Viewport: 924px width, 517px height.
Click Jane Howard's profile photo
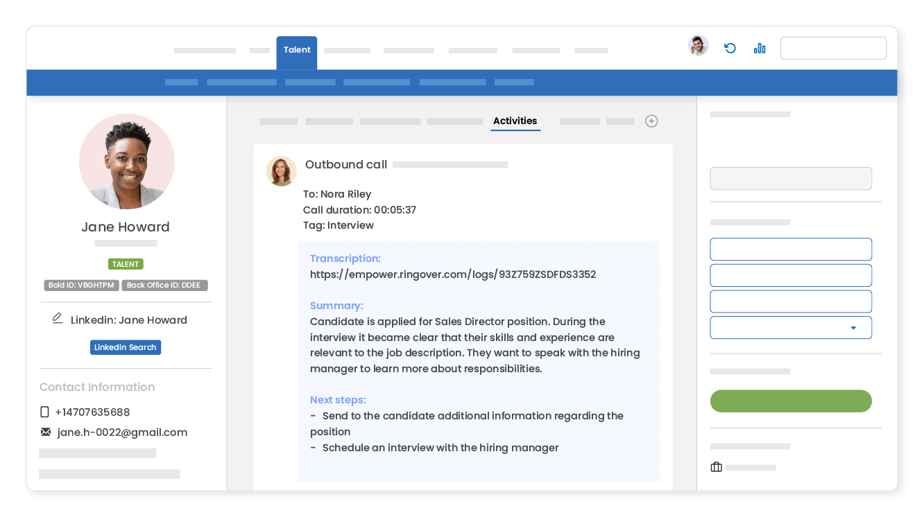coord(127,161)
